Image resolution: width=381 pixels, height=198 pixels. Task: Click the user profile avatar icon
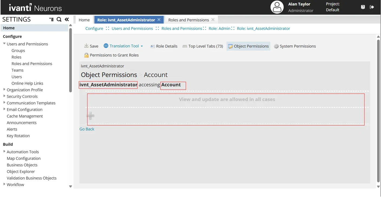pyautogui.click(x=277, y=7)
